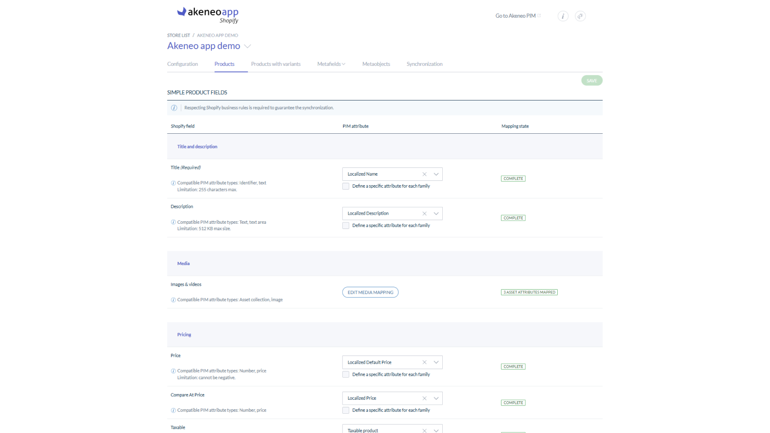Screen dimensions: 770x433
Task: Click the Mapping state column header
Action: [515, 126]
